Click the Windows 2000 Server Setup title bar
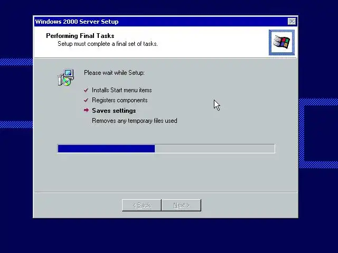 (x=165, y=22)
